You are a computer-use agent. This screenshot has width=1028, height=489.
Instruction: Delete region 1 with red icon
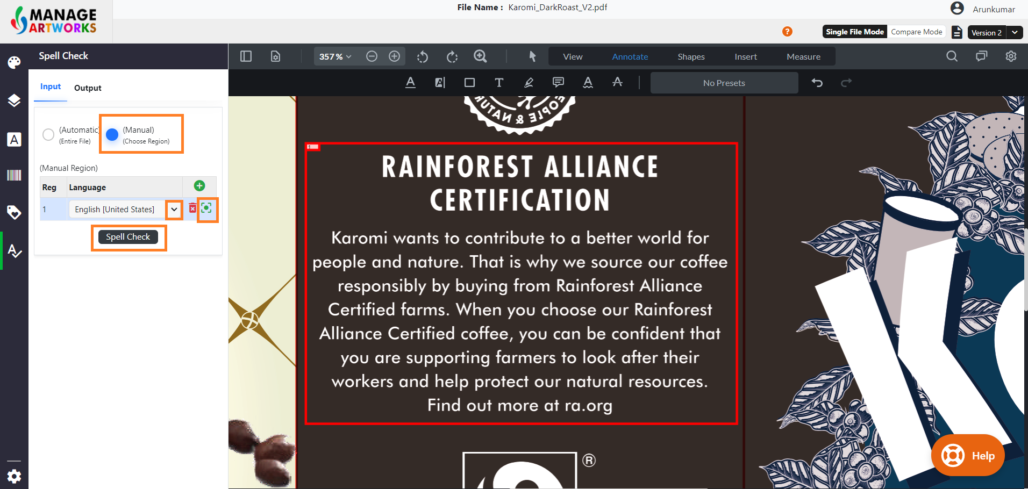[192, 208]
